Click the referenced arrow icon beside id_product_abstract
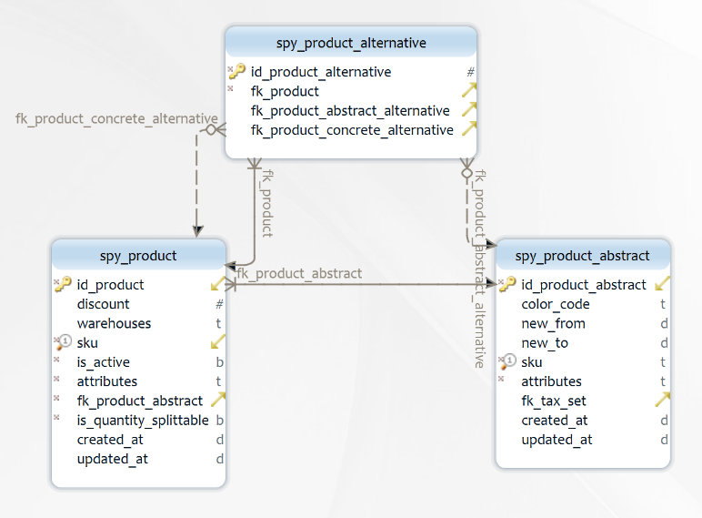 click(662, 284)
